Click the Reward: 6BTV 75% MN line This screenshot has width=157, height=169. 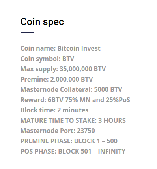click(75, 100)
